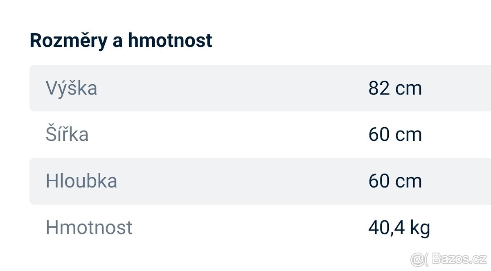This screenshot has width=491, height=271.
Task: Click the word "hmotnost" in the heading
Action: click(x=170, y=41)
